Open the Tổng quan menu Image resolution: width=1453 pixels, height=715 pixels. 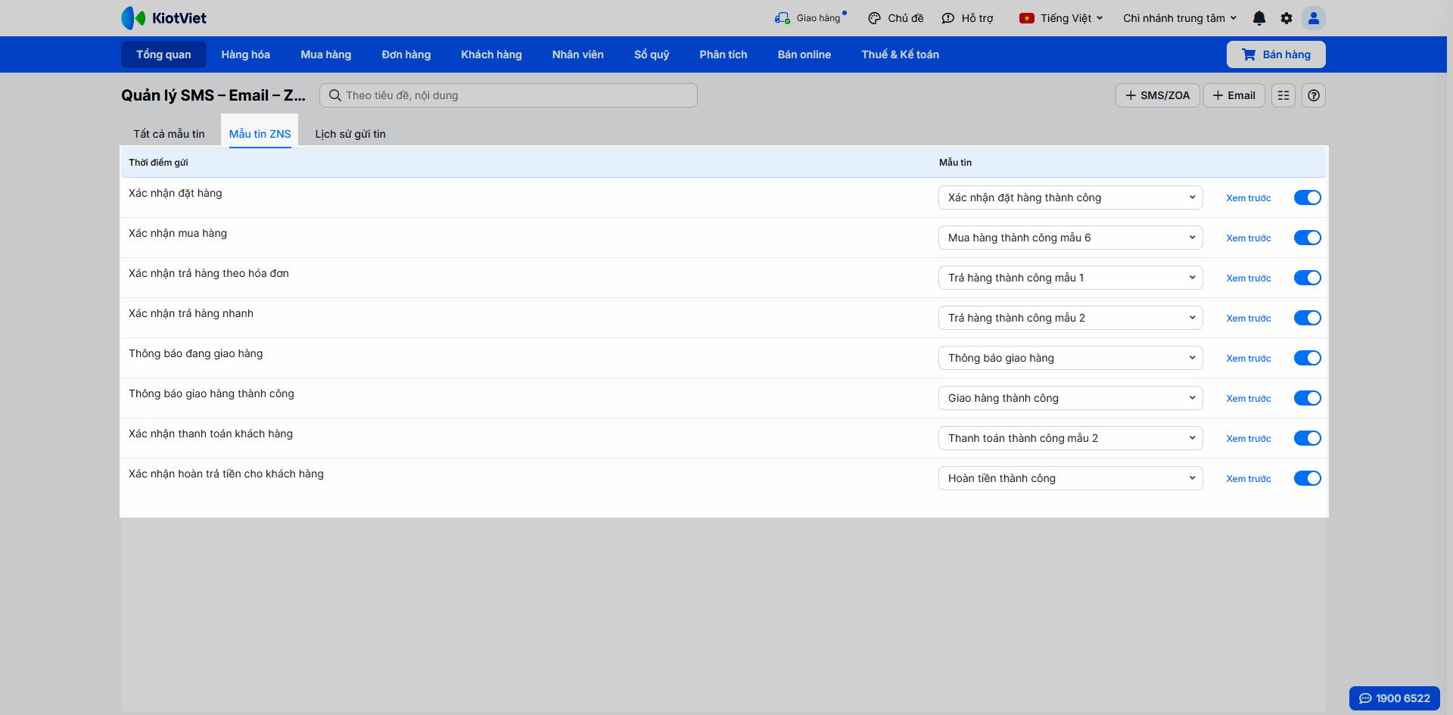tap(163, 54)
